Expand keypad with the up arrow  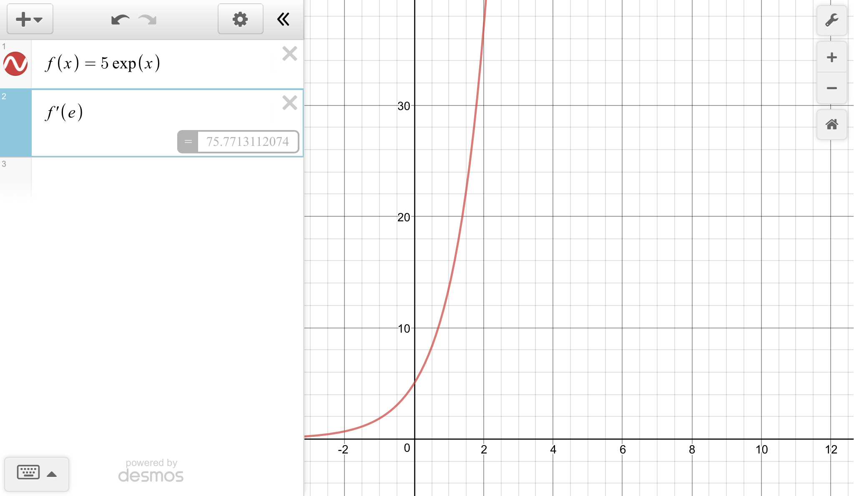click(x=52, y=474)
